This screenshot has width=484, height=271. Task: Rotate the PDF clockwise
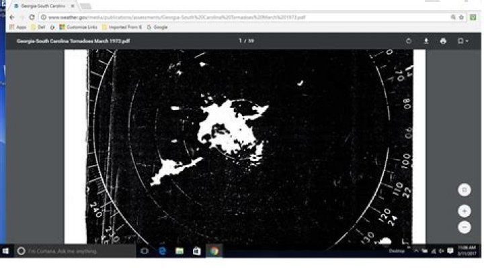409,41
